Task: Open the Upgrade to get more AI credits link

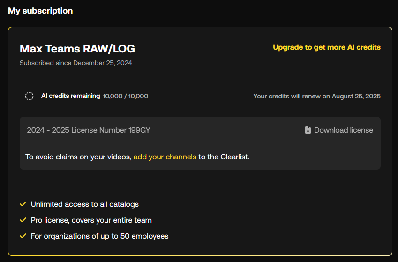Action: (x=327, y=47)
